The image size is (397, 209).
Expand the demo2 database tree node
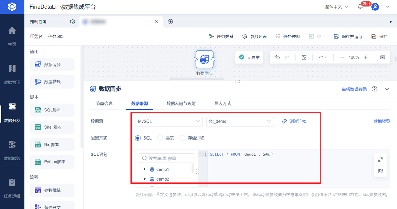tap(145, 179)
